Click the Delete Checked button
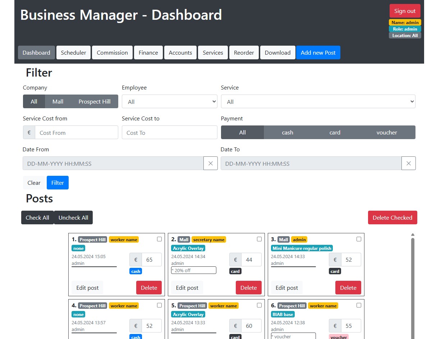Screen dimensions: 441x339 (x=392, y=217)
